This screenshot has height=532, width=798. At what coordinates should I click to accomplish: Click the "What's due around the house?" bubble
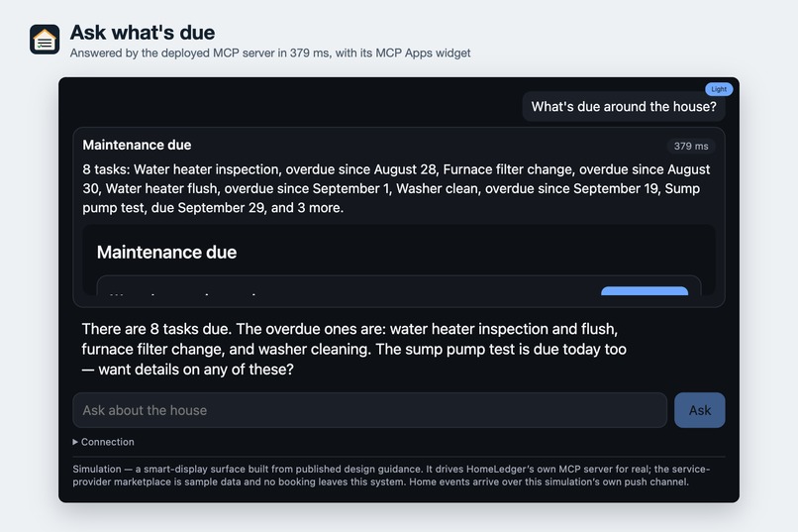[624, 106]
